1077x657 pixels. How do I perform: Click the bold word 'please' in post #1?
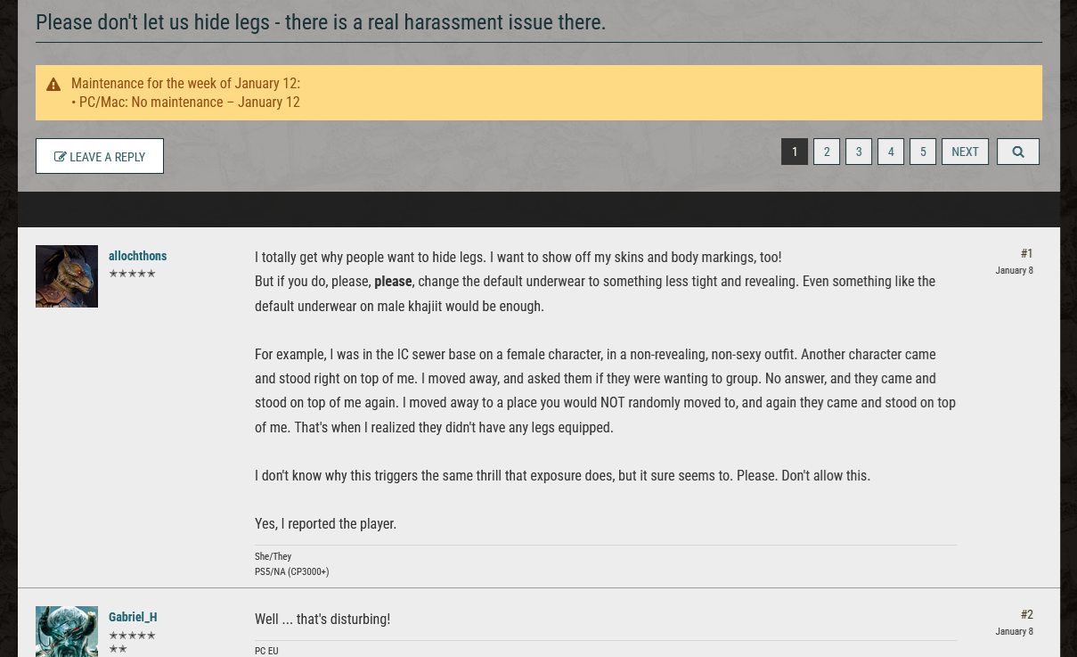click(393, 282)
